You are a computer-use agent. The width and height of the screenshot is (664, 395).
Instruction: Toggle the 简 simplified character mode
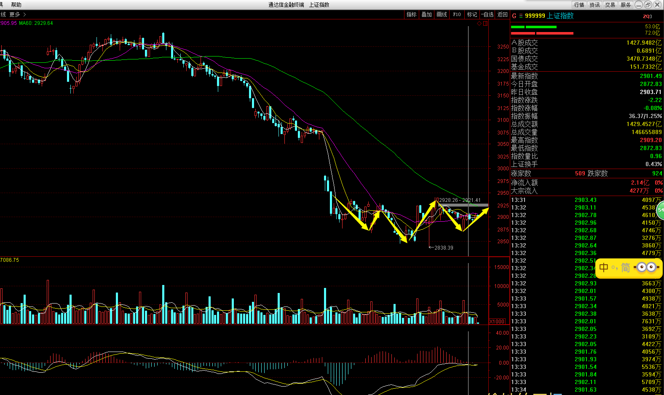pos(626,268)
